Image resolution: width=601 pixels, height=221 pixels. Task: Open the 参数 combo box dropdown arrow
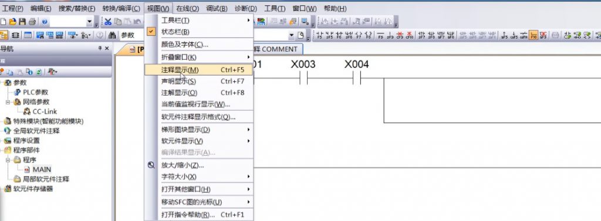click(x=291, y=35)
